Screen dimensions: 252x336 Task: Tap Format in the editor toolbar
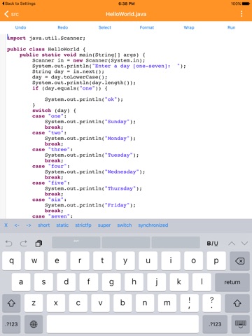point(147,27)
